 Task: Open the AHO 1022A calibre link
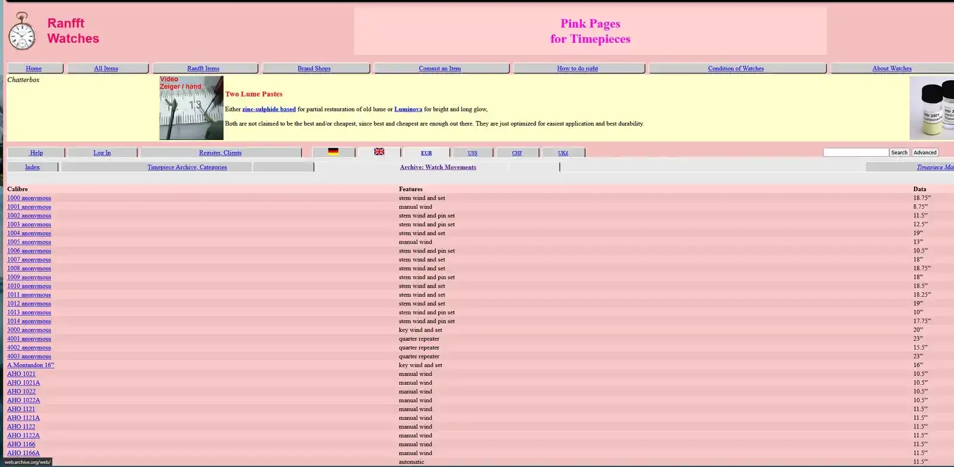click(x=24, y=400)
